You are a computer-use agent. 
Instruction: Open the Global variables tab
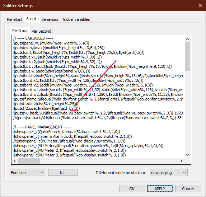pyautogui.click(x=76, y=19)
